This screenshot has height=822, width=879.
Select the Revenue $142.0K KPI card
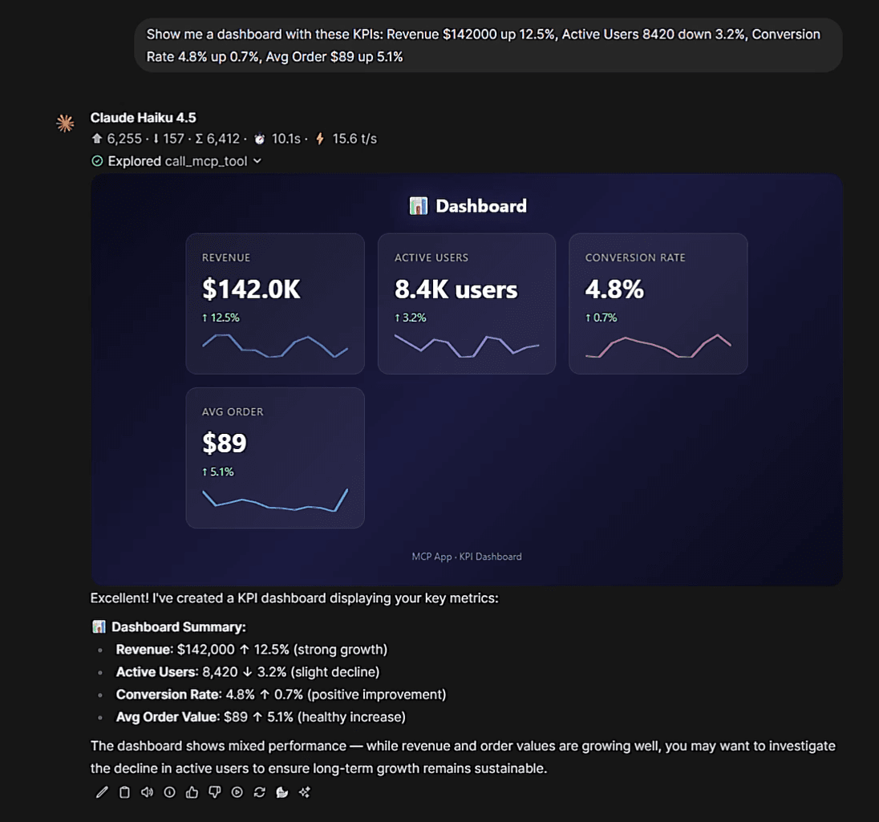pyautogui.click(x=275, y=303)
